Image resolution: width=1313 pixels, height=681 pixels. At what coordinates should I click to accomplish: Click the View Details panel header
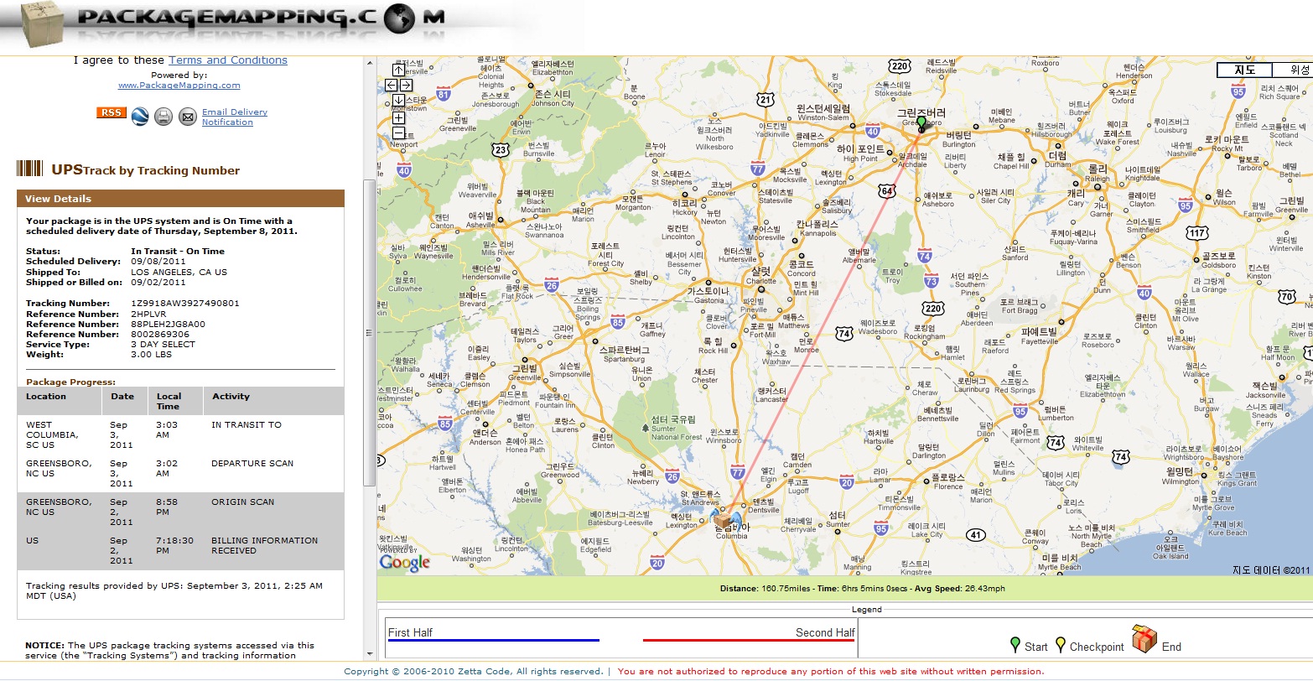tap(180, 199)
